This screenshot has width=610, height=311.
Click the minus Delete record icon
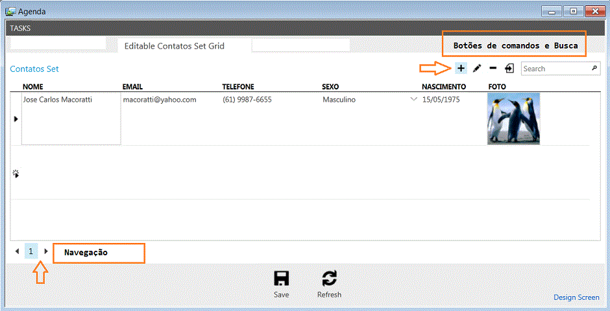493,68
